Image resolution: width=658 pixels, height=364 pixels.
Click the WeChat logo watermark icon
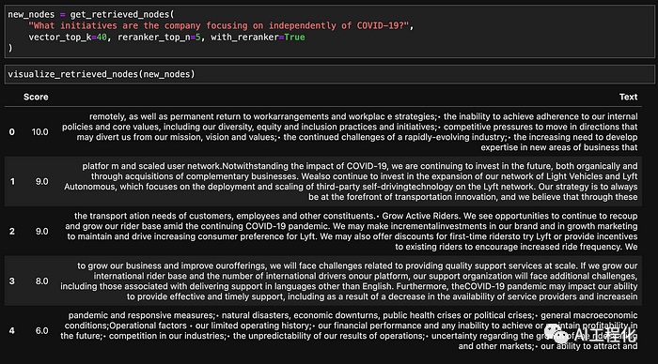556,333
